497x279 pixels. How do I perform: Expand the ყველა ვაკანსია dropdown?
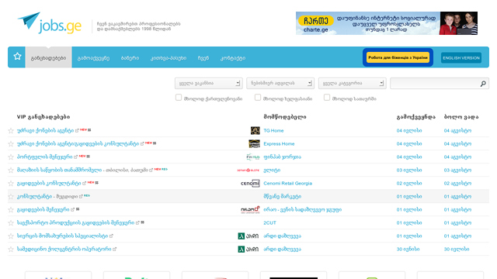(x=209, y=83)
